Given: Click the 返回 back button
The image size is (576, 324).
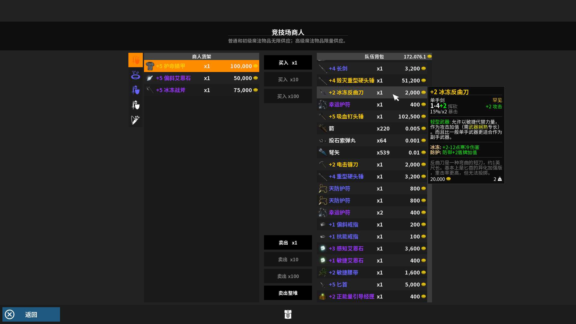Looking at the screenshot, I should pos(31,314).
